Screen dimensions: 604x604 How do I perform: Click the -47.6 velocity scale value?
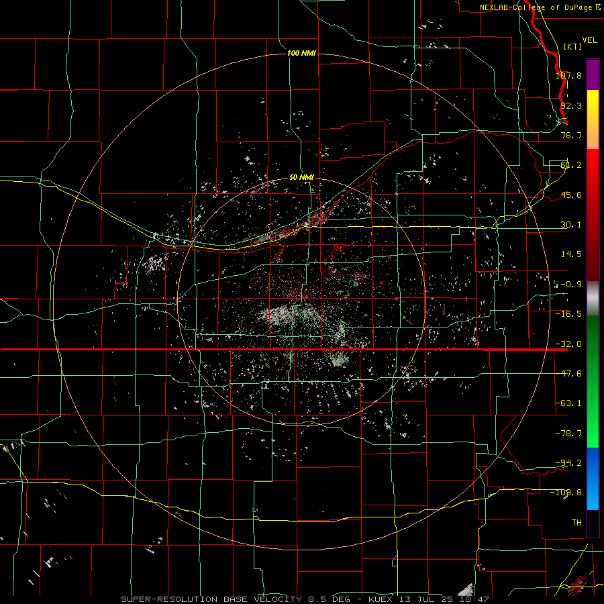[568, 374]
